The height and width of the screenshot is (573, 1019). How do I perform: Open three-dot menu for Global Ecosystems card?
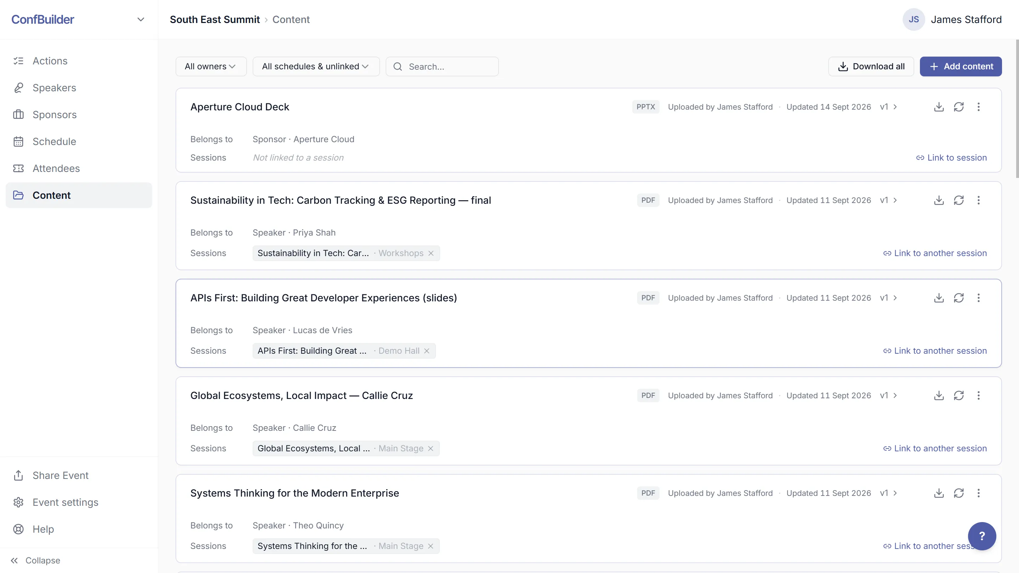point(978,395)
